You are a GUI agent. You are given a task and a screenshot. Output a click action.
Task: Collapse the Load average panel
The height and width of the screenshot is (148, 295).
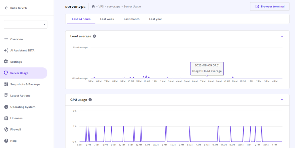[282, 36]
